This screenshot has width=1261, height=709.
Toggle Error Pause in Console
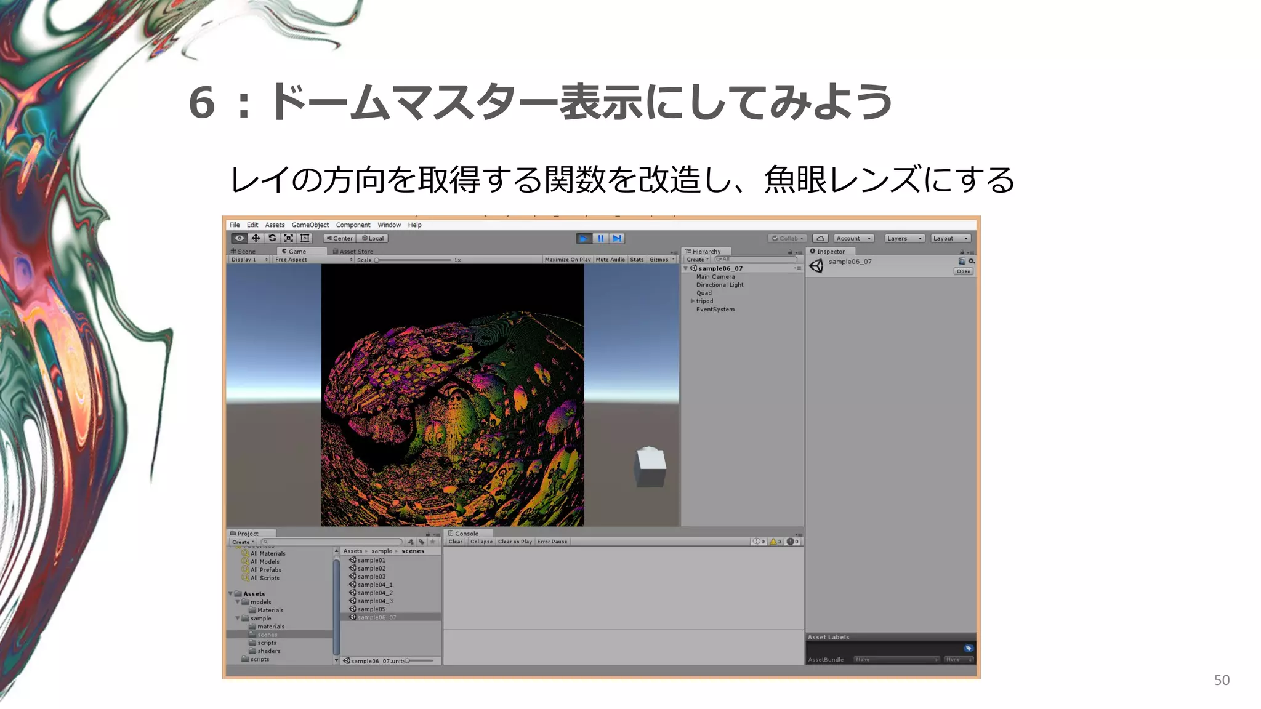(552, 542)
